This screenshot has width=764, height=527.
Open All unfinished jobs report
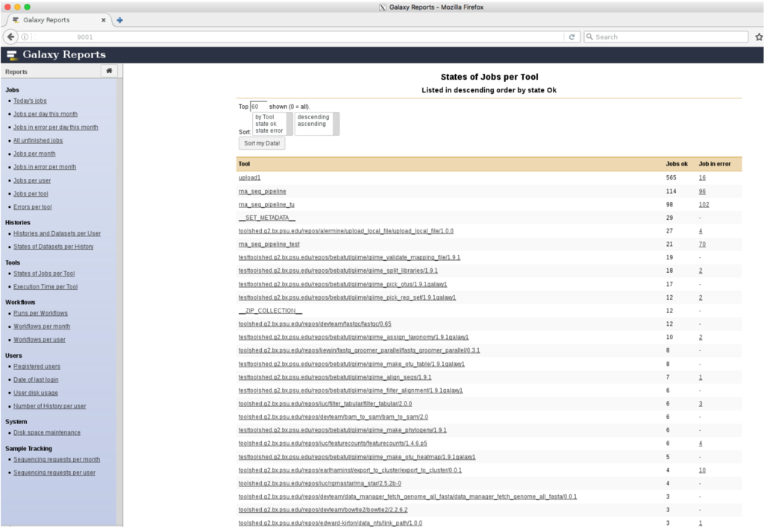(x=38, y=140)
